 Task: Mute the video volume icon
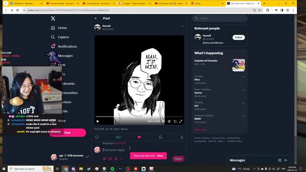click(x=164, y=121)
